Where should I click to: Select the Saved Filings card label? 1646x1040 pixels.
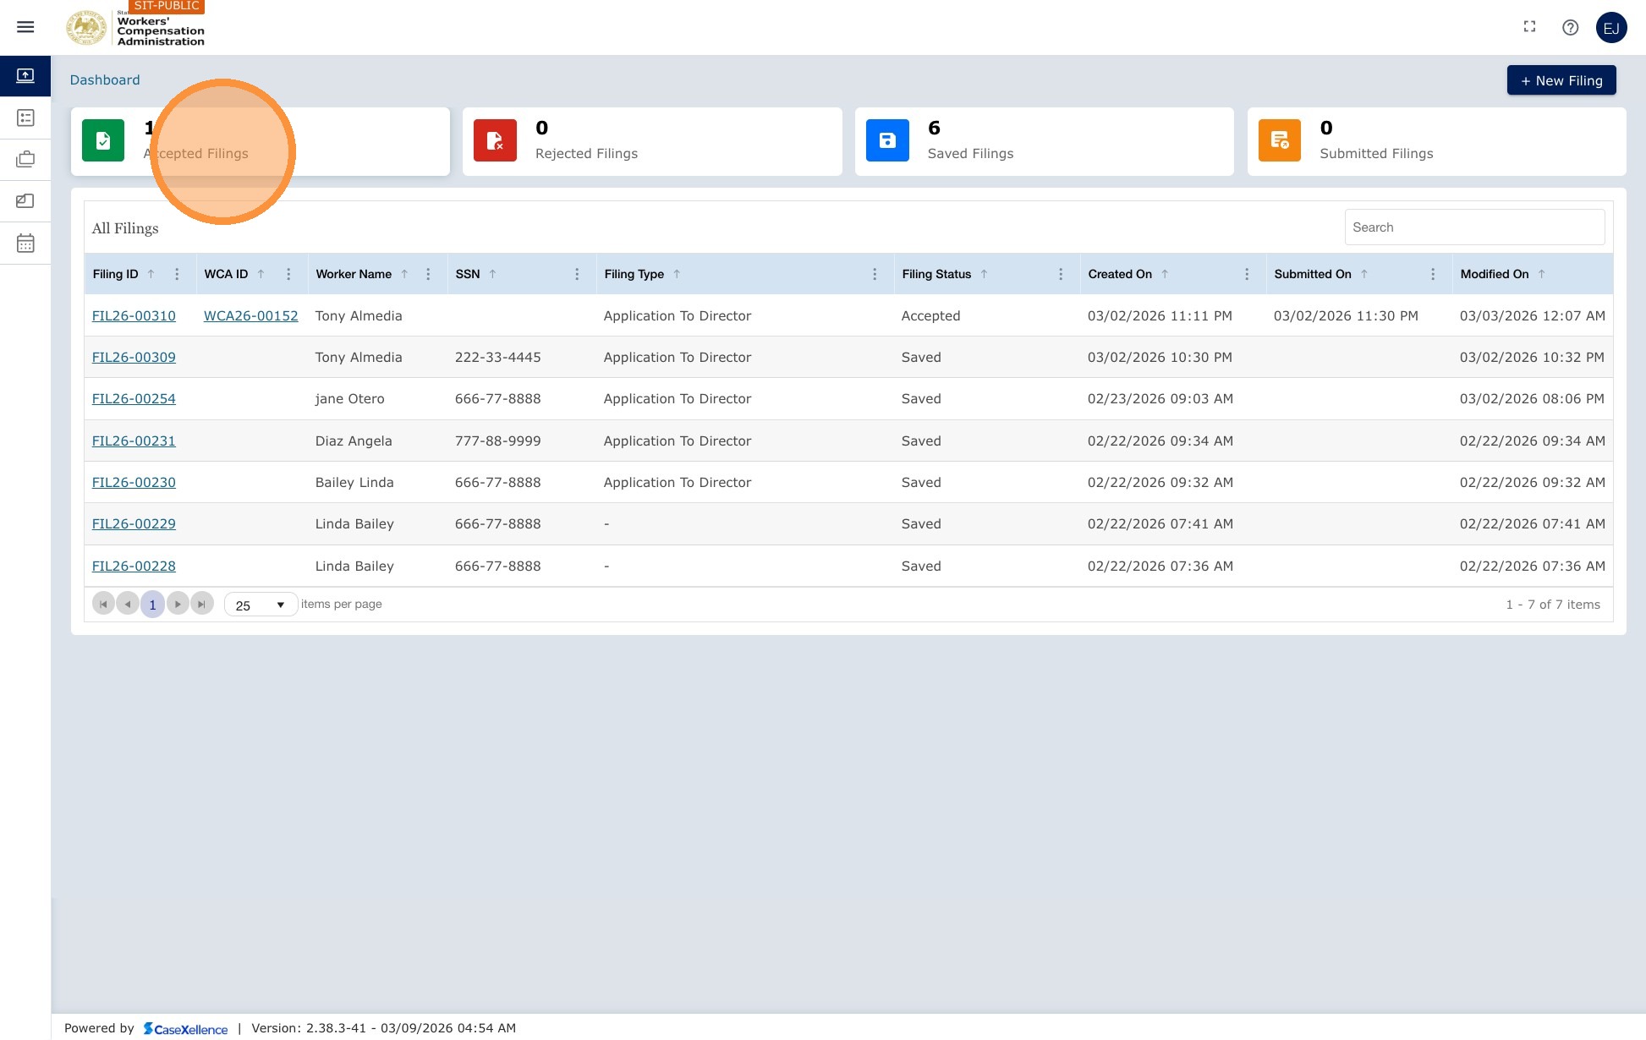click(970, 154)
